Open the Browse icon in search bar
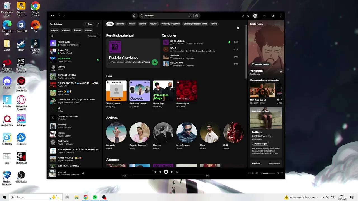This screenshot has height=201, width=358. [197, 16]
